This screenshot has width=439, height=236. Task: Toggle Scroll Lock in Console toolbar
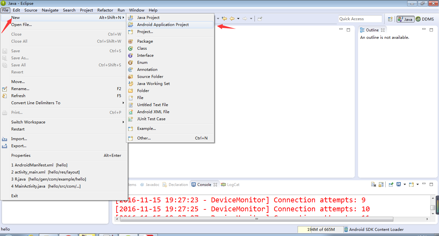point(381,184)
